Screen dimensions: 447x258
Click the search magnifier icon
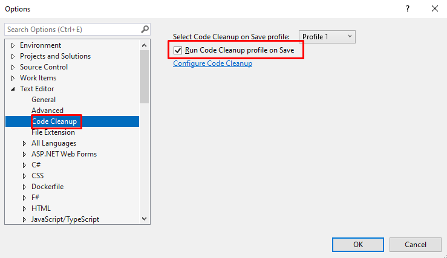pyautogui.click(x=145, y=29)
